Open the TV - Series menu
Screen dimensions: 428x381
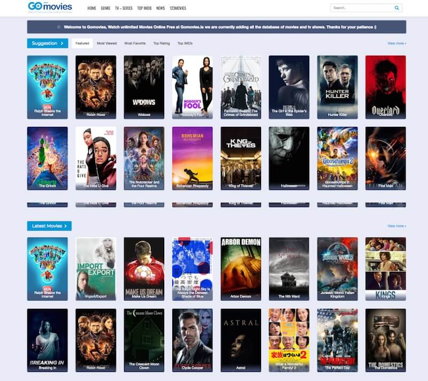coord(124,8)
